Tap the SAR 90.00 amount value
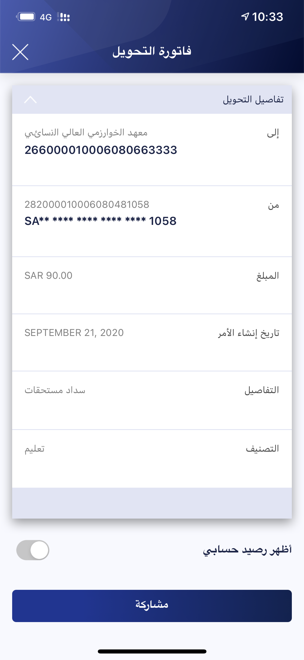This screenshot has height=660, width=304. (48, 276)
